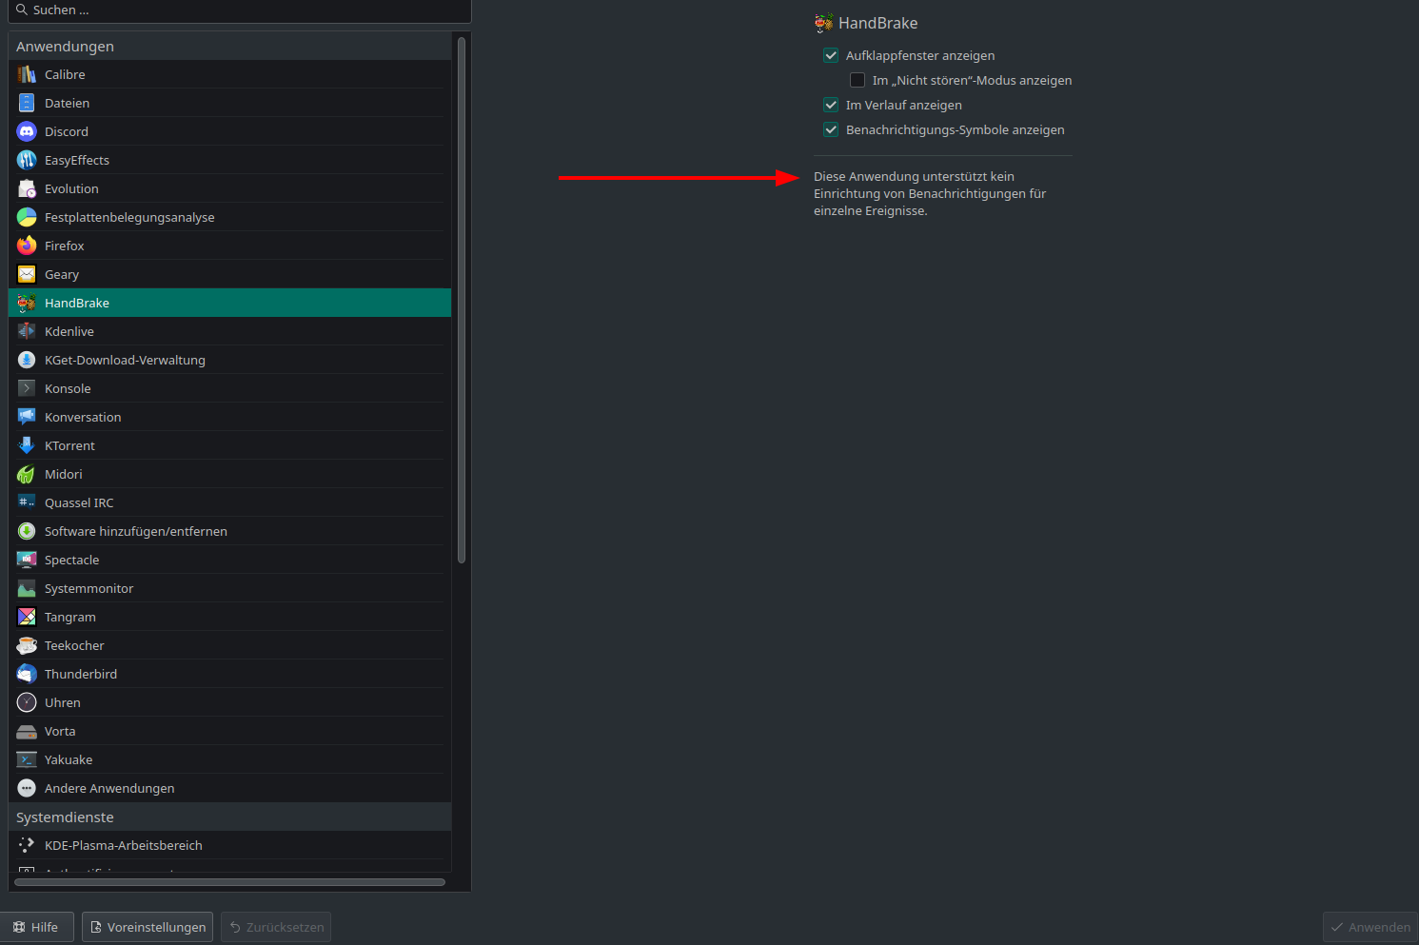
Task: Click the Thunderbird icon
Action: click(x=27, y=674)
